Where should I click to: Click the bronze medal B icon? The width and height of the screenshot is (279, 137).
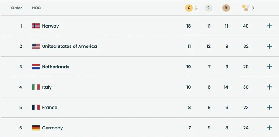click(x=226, y=8)
